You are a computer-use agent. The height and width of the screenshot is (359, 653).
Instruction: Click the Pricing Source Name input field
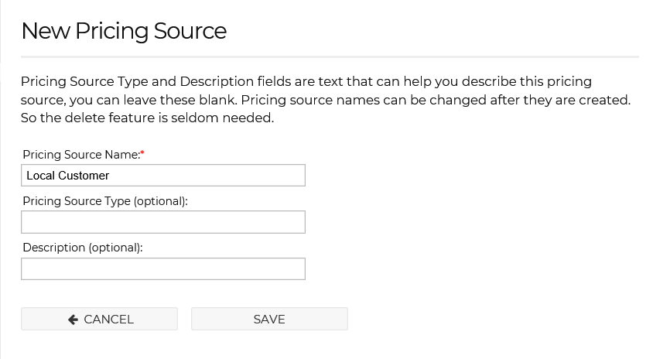point(163,176)
